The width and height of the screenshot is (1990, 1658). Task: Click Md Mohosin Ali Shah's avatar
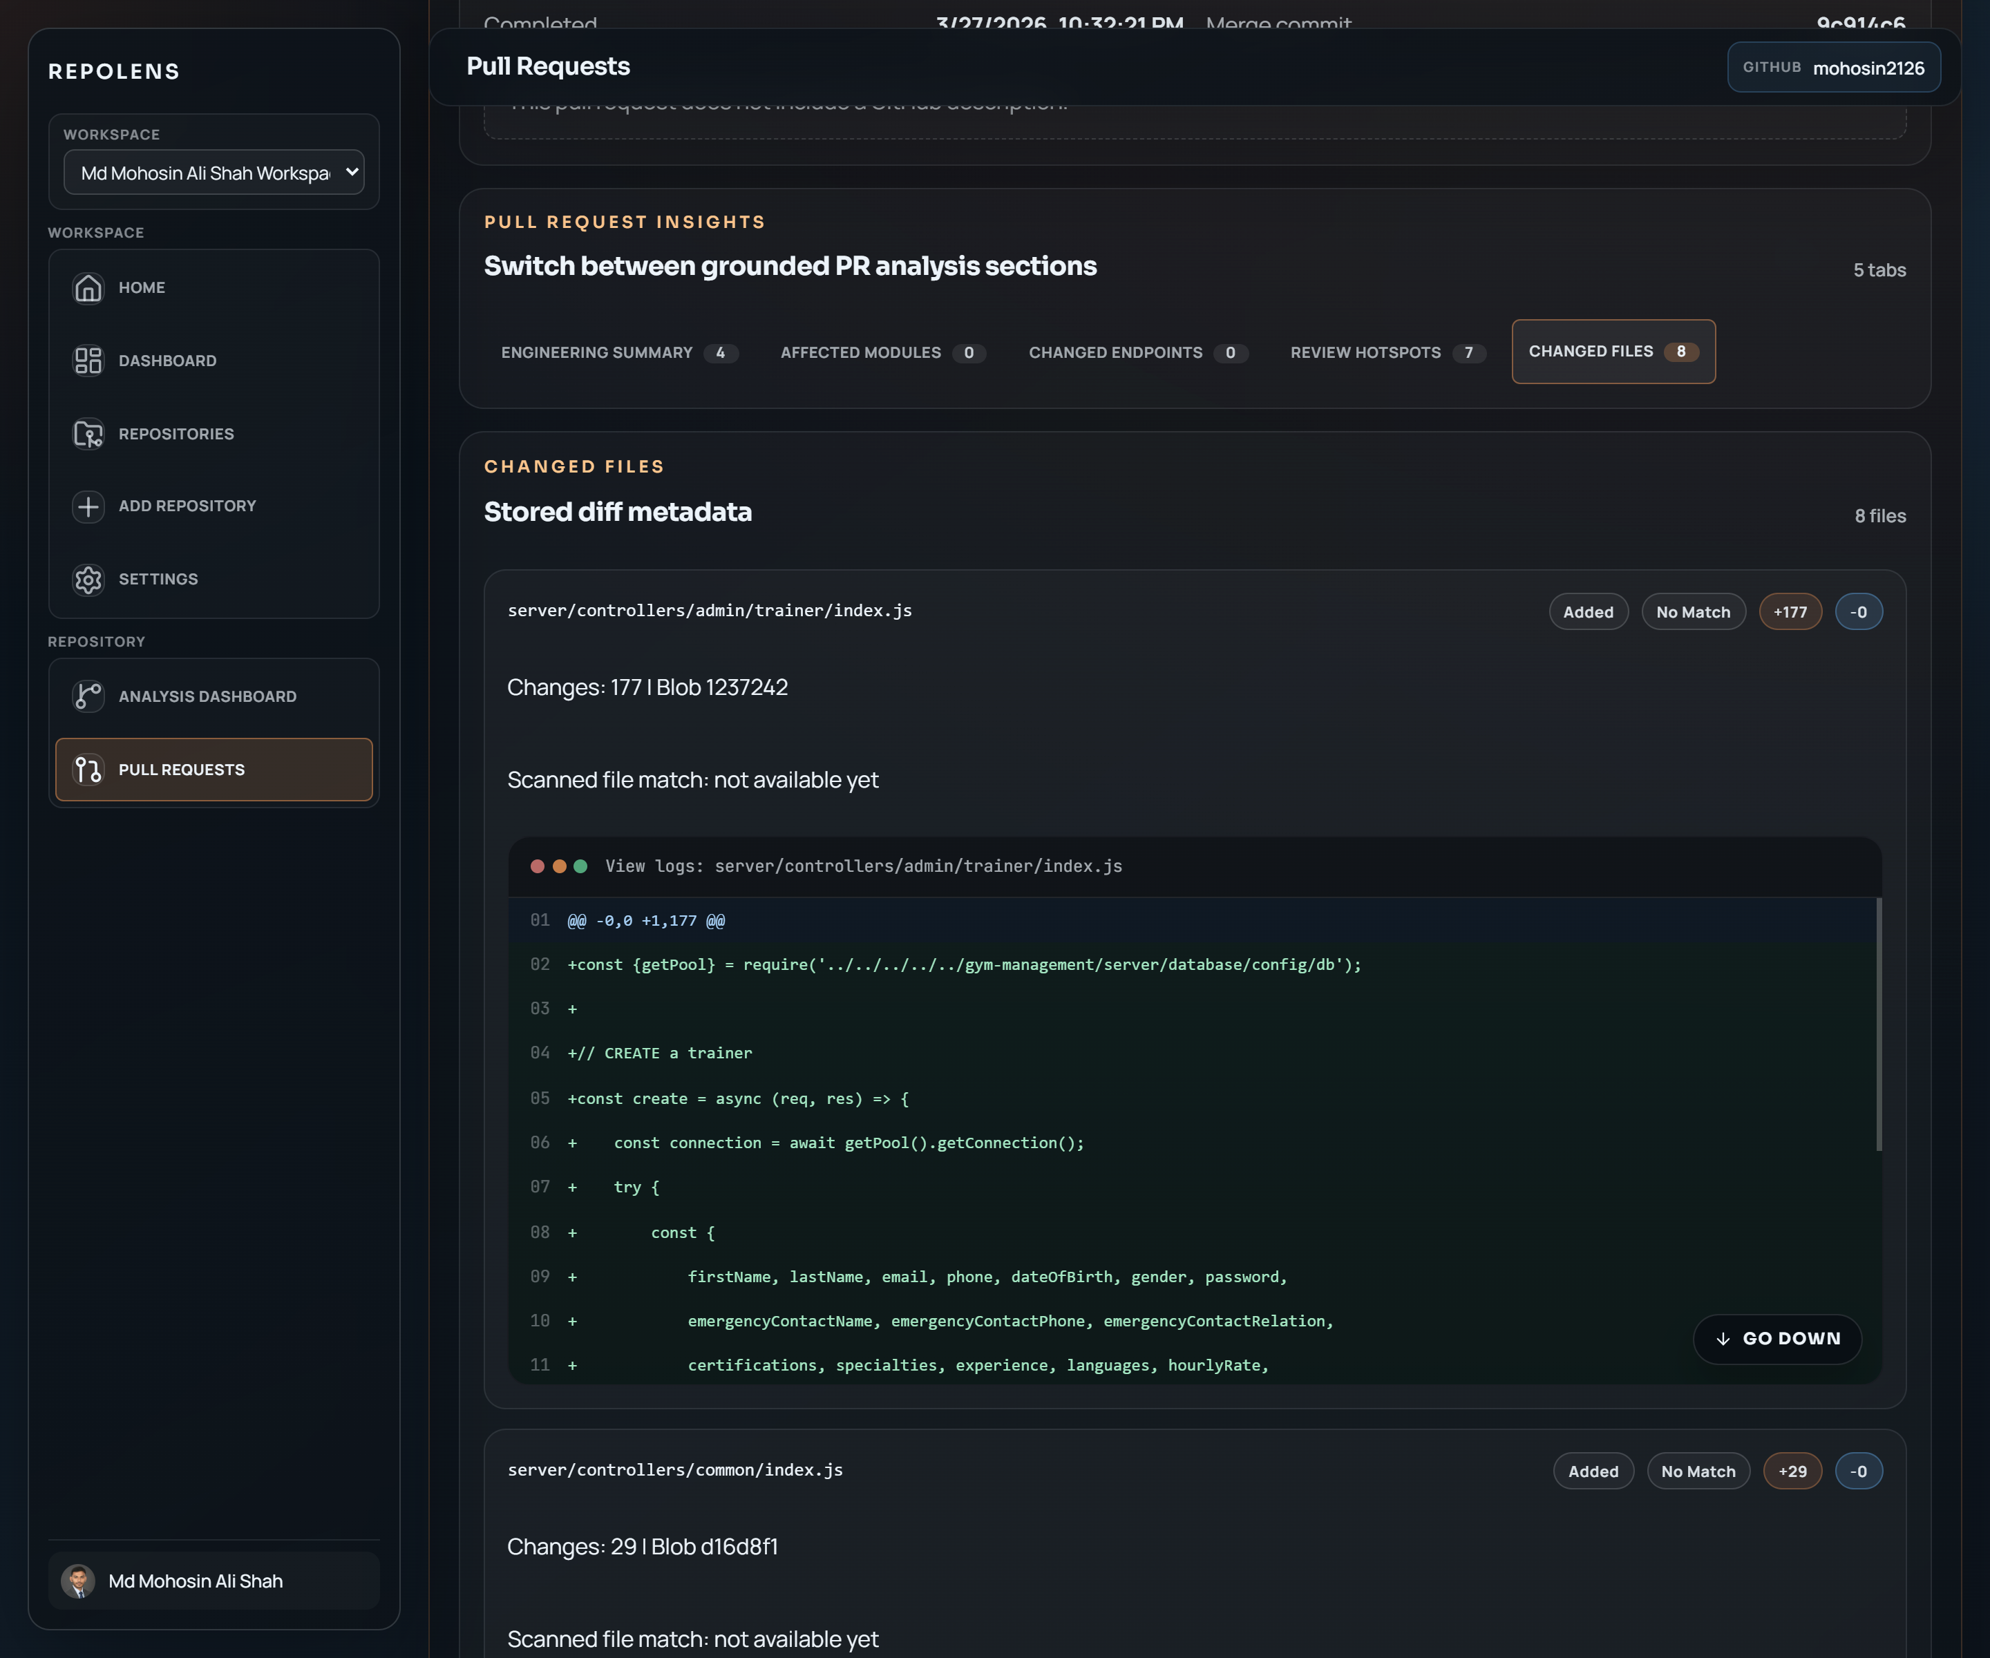pyautogui.click(x=79, y=1581)
